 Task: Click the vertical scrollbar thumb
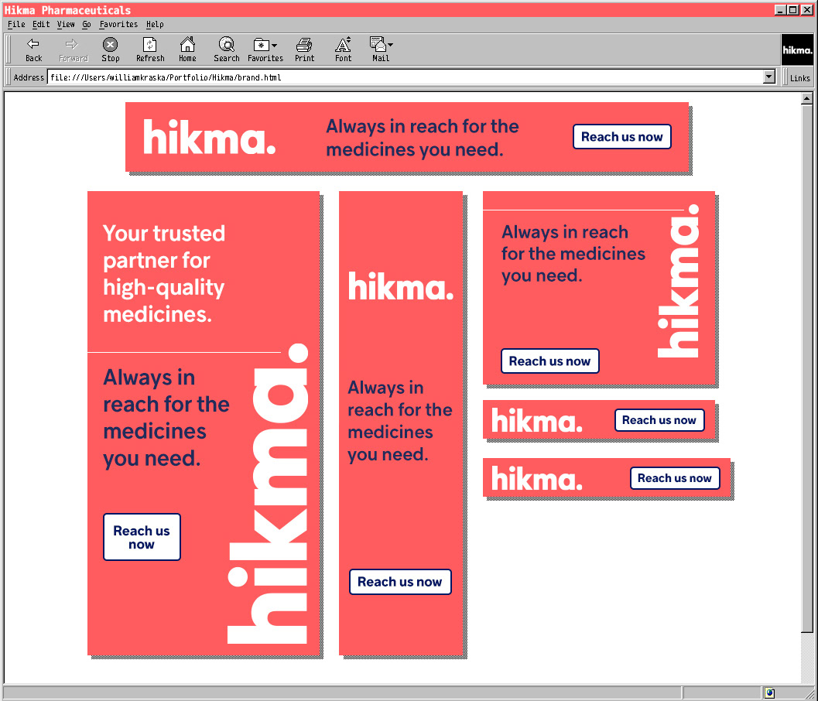point(806,368)
